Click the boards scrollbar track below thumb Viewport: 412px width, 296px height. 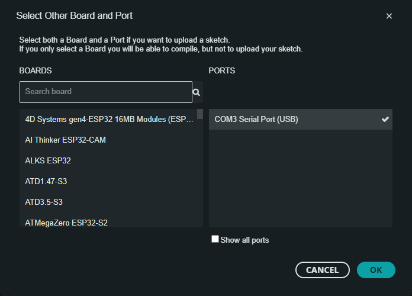(x=200, y=178)
